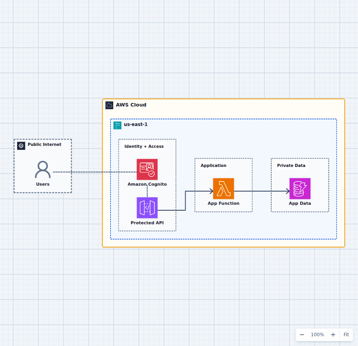Click the Amazon Cognito caption text

click(x=147, y=184)
